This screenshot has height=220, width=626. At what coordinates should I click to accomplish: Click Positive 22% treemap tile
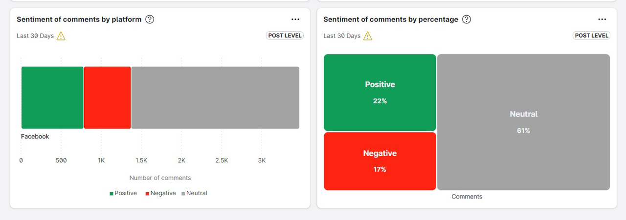[x=380, y=92]
